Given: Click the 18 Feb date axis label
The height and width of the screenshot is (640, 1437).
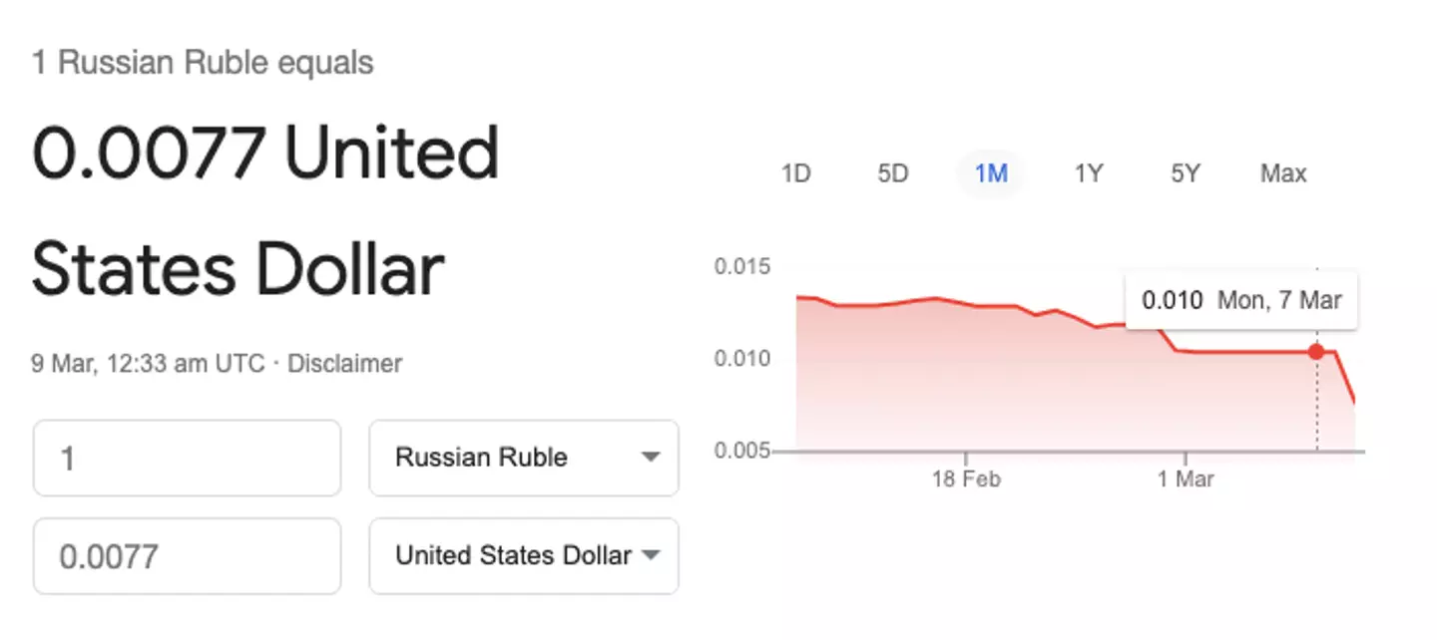Looking at the screenshot, I should [x=966, y=480].
